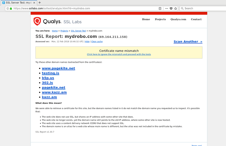Click the Home breadcrumb link
Viewport: 226px width, 146px height.
point(55,31)
